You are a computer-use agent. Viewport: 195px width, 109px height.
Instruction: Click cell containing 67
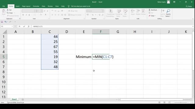50,47
